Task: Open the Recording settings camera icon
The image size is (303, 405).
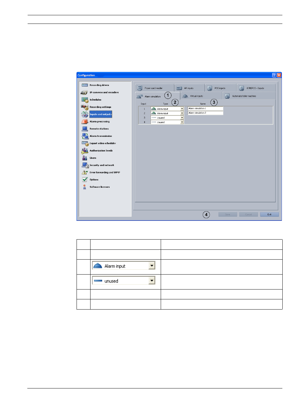Action: coord(85,107)
